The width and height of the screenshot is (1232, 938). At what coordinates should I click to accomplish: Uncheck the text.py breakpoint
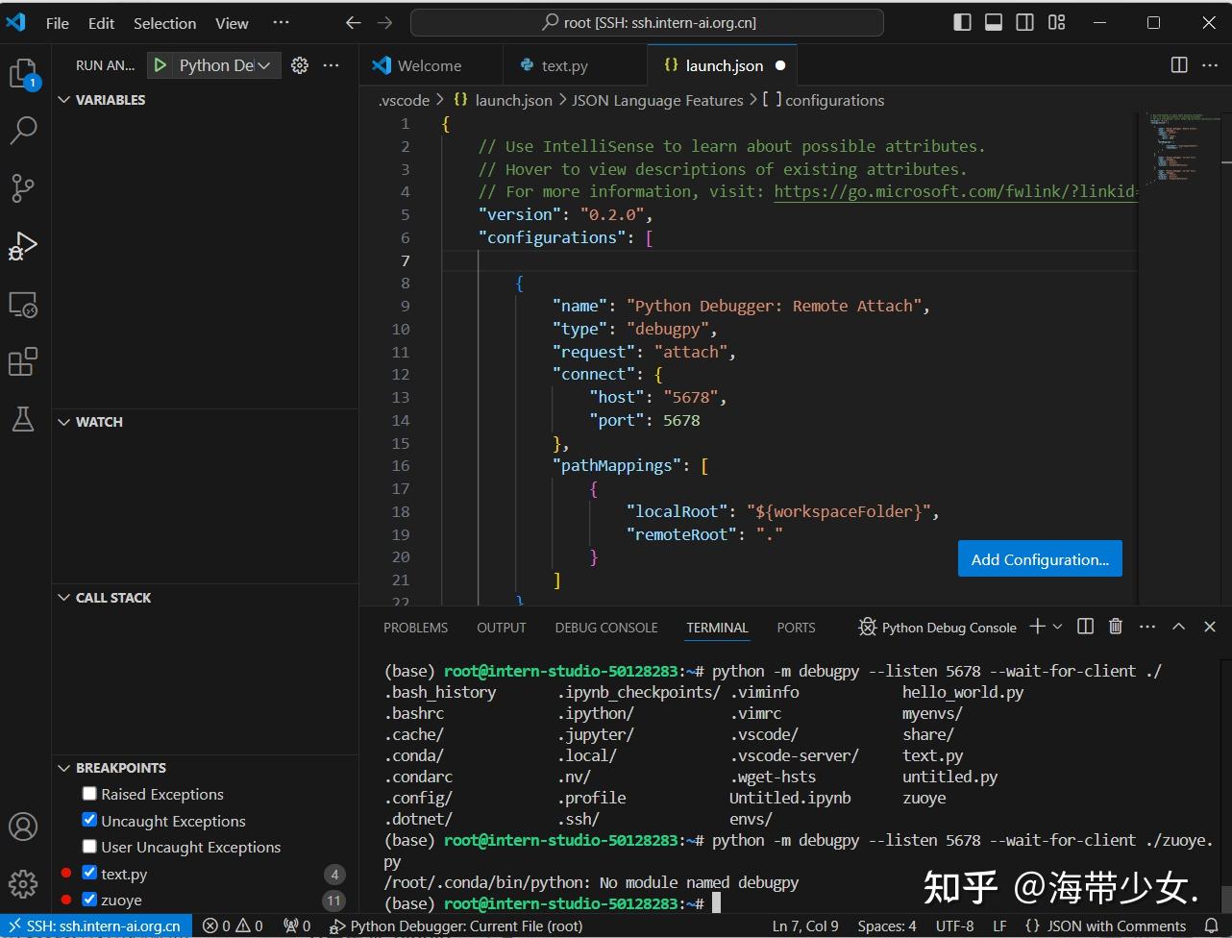click(x=89, y=874)
